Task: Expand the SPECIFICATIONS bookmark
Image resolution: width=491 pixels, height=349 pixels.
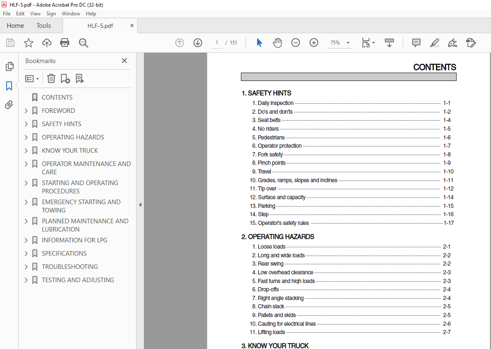Action: click(x=26, y=253)
